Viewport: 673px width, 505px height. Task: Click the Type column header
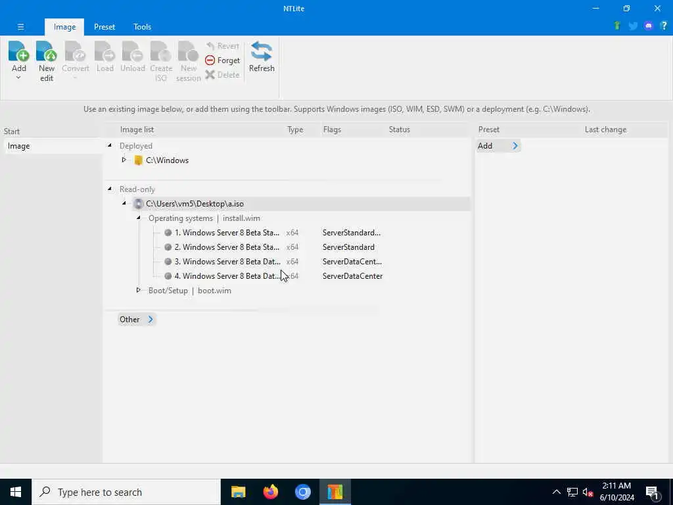(295, 130)
